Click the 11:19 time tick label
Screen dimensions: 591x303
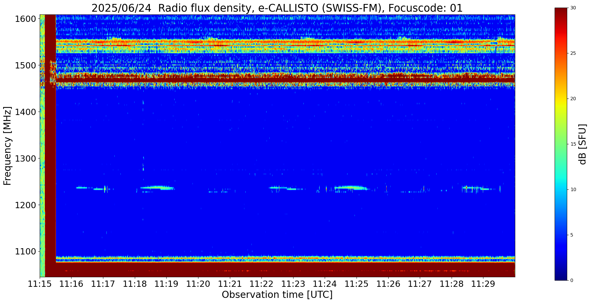[166, 284]
